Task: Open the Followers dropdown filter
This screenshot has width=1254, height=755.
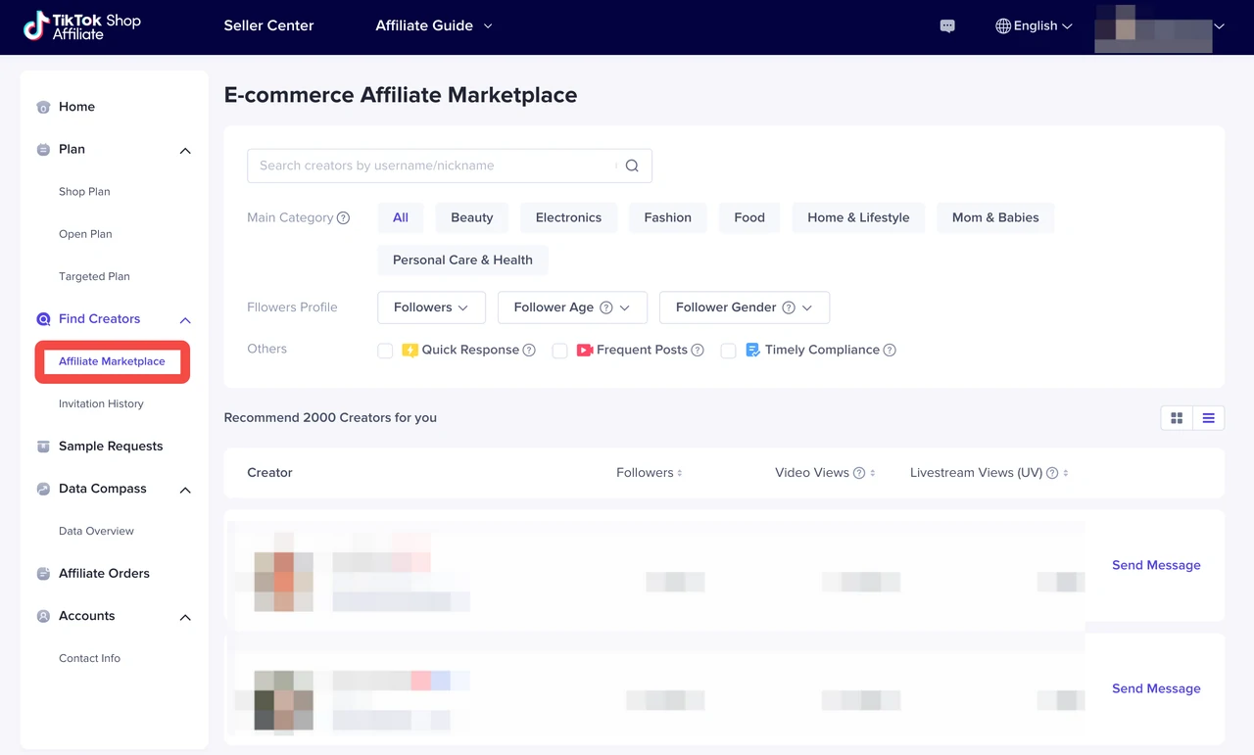Action: [431, 307]
